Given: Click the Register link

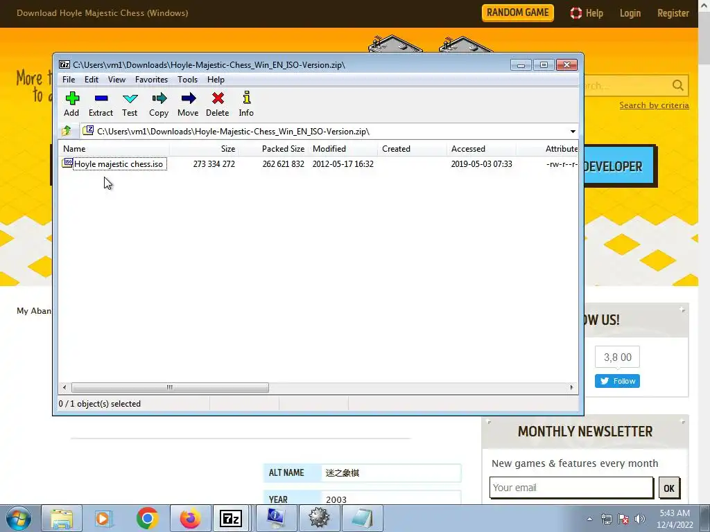Looking at the screenshot, I should click(x=673, y=13).
